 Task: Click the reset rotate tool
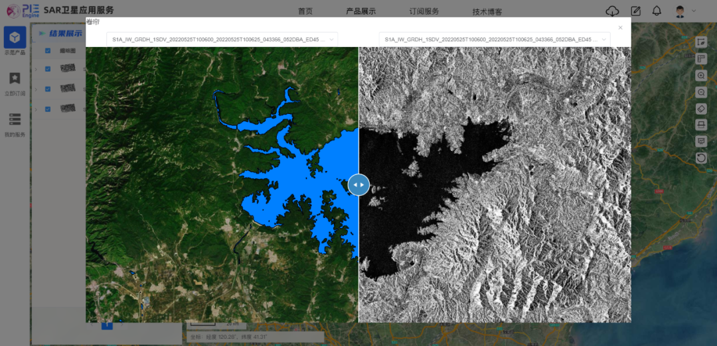(701, 158)
